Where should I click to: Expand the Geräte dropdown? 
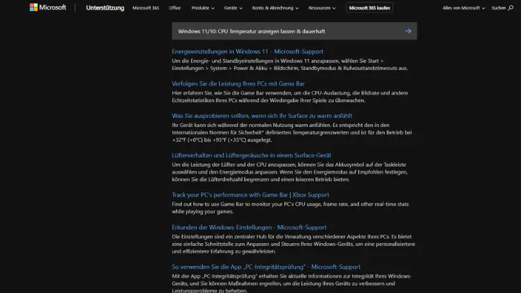(233, 8)
